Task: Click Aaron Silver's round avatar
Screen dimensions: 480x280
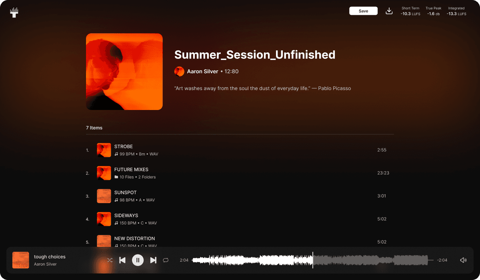Action: click(x=179, y=72)
